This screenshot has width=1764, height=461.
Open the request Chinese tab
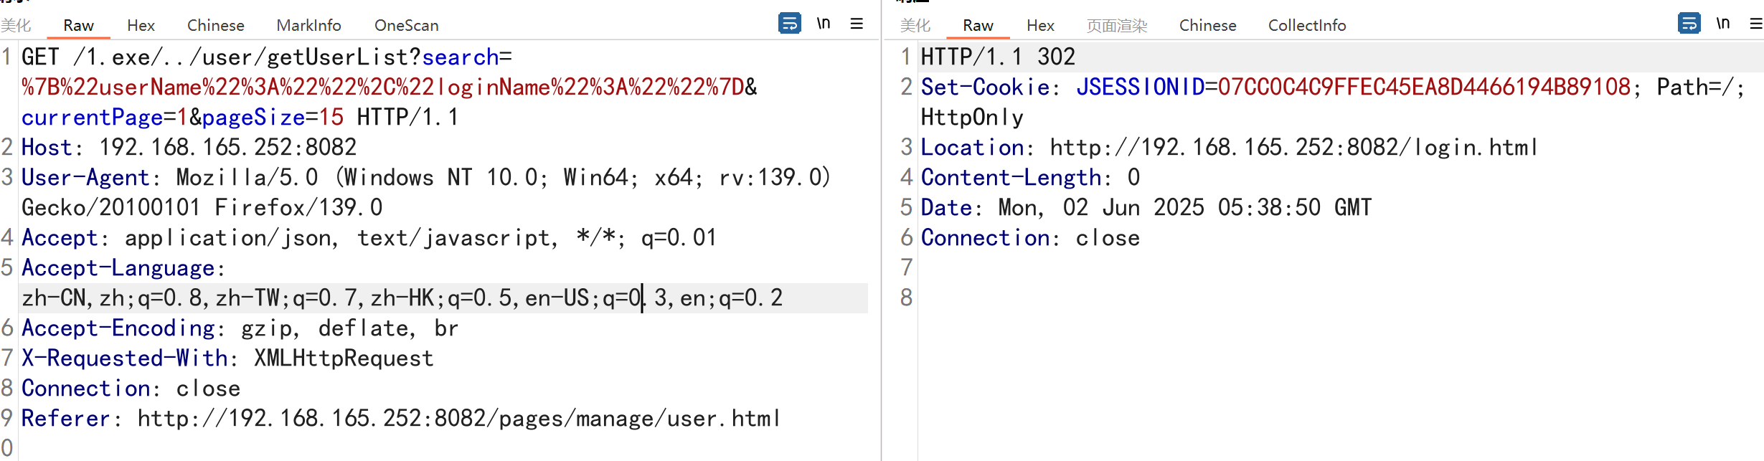215,26
